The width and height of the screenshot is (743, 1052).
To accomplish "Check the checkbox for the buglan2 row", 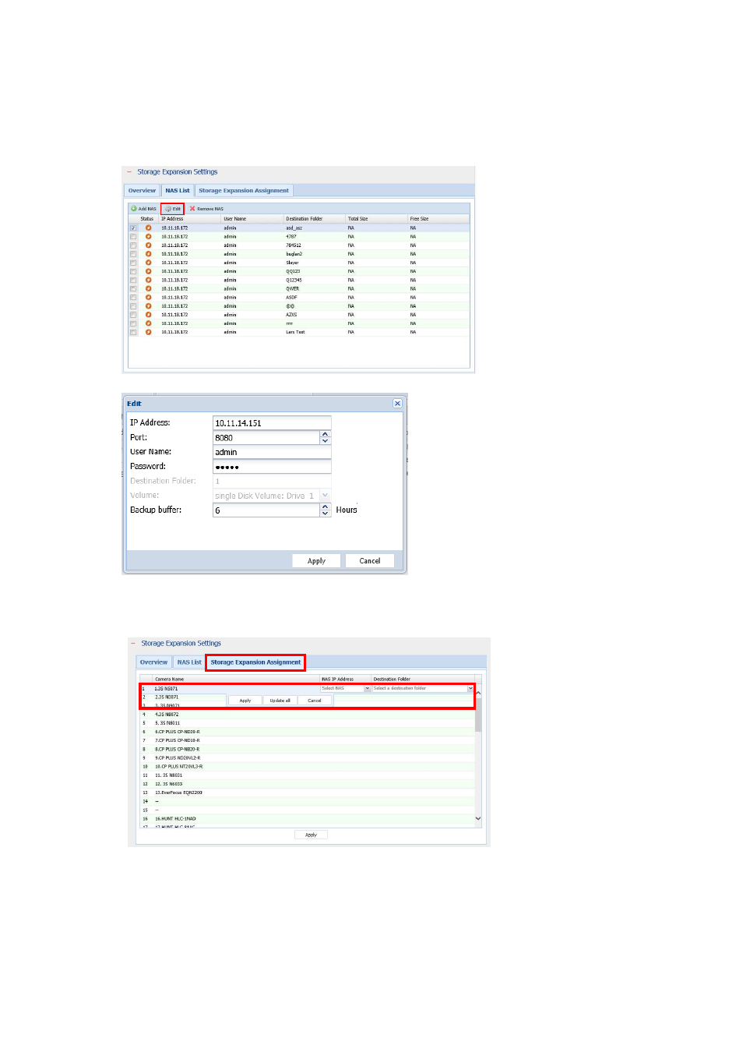I will tap(133, 254).
